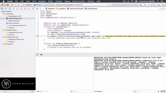Run the app with the Play button

click(x=12, y=5)
